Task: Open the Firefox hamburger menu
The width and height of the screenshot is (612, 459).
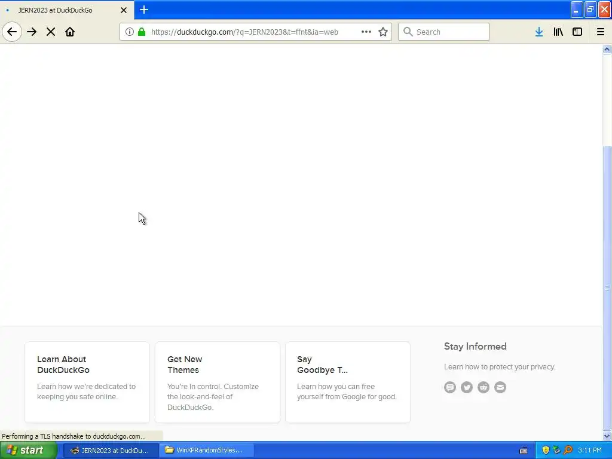Action: [601, 32]
